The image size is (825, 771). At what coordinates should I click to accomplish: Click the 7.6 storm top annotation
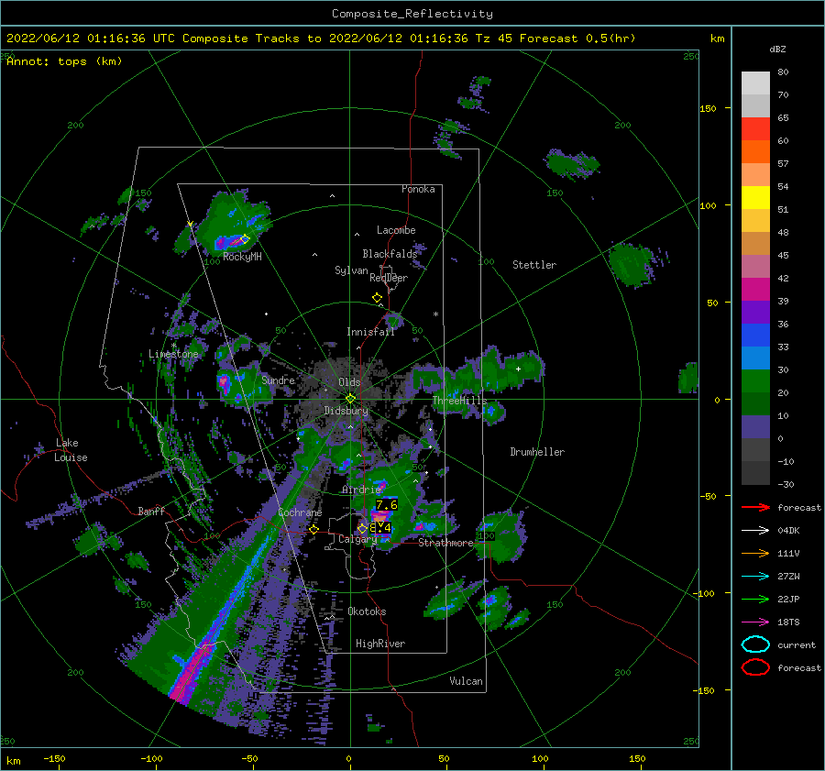[387, 505]
